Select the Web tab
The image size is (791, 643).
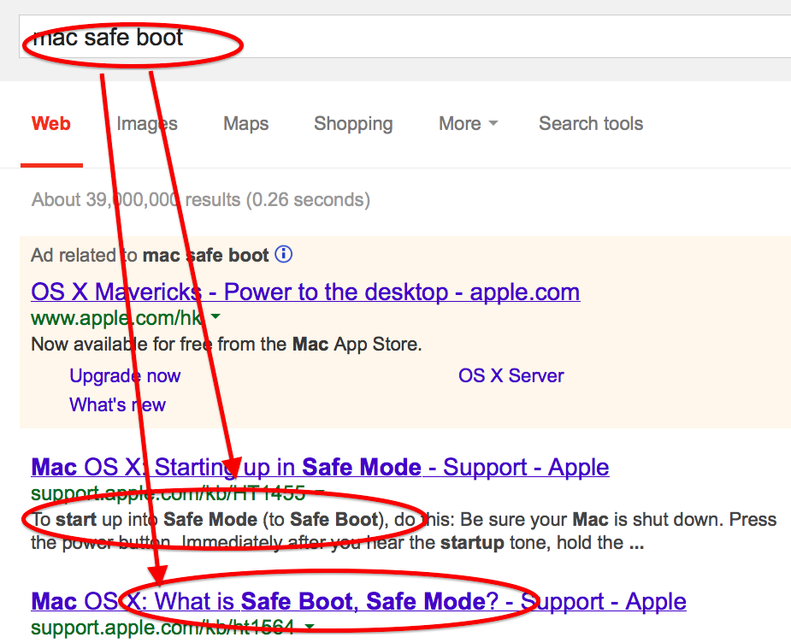(x=51, y=124)
